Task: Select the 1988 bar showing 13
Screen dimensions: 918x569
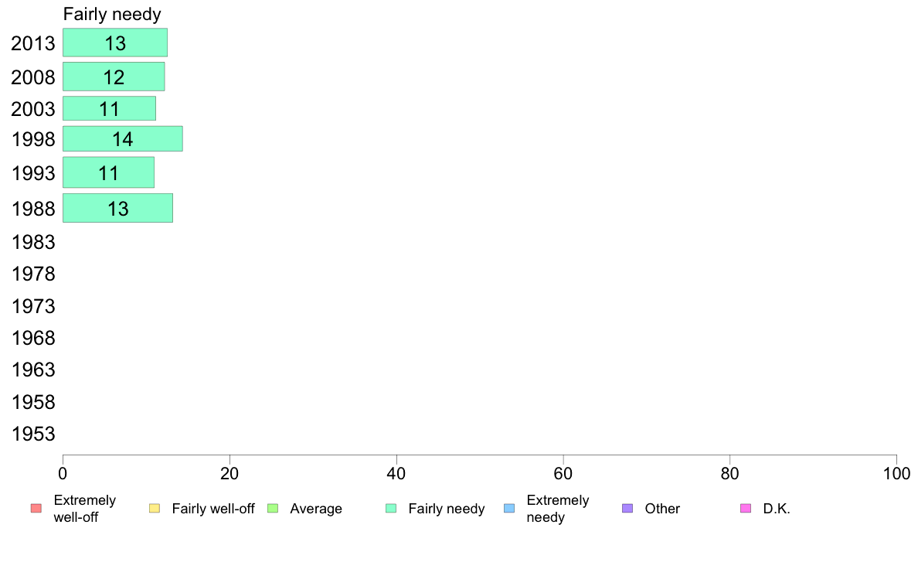Action: [117, 208]
